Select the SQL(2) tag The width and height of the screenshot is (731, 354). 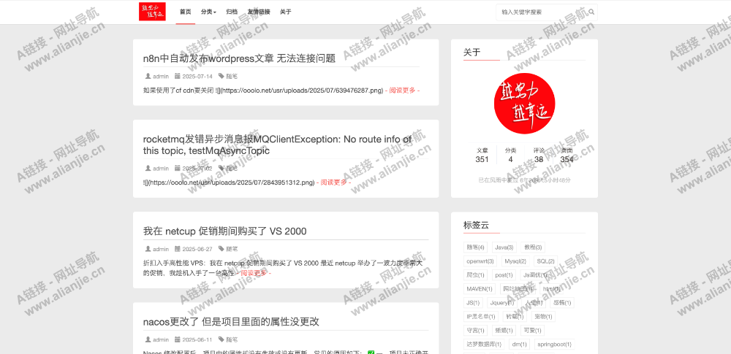545,261
